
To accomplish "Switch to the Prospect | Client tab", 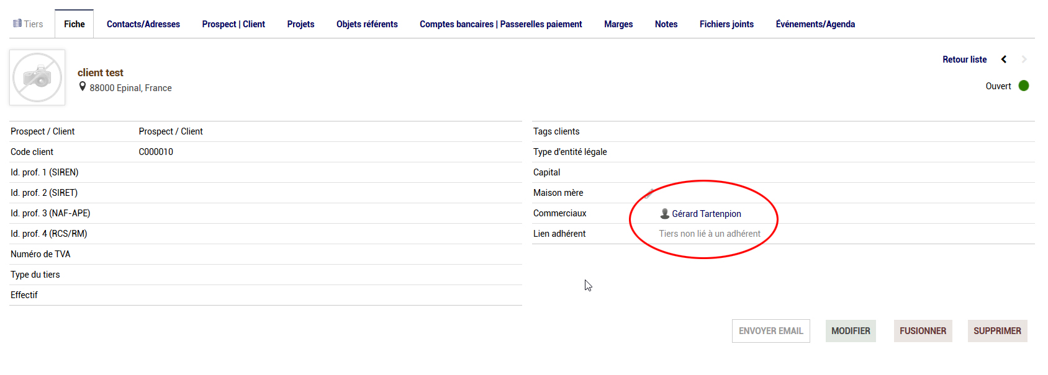I will pos(233,24).
